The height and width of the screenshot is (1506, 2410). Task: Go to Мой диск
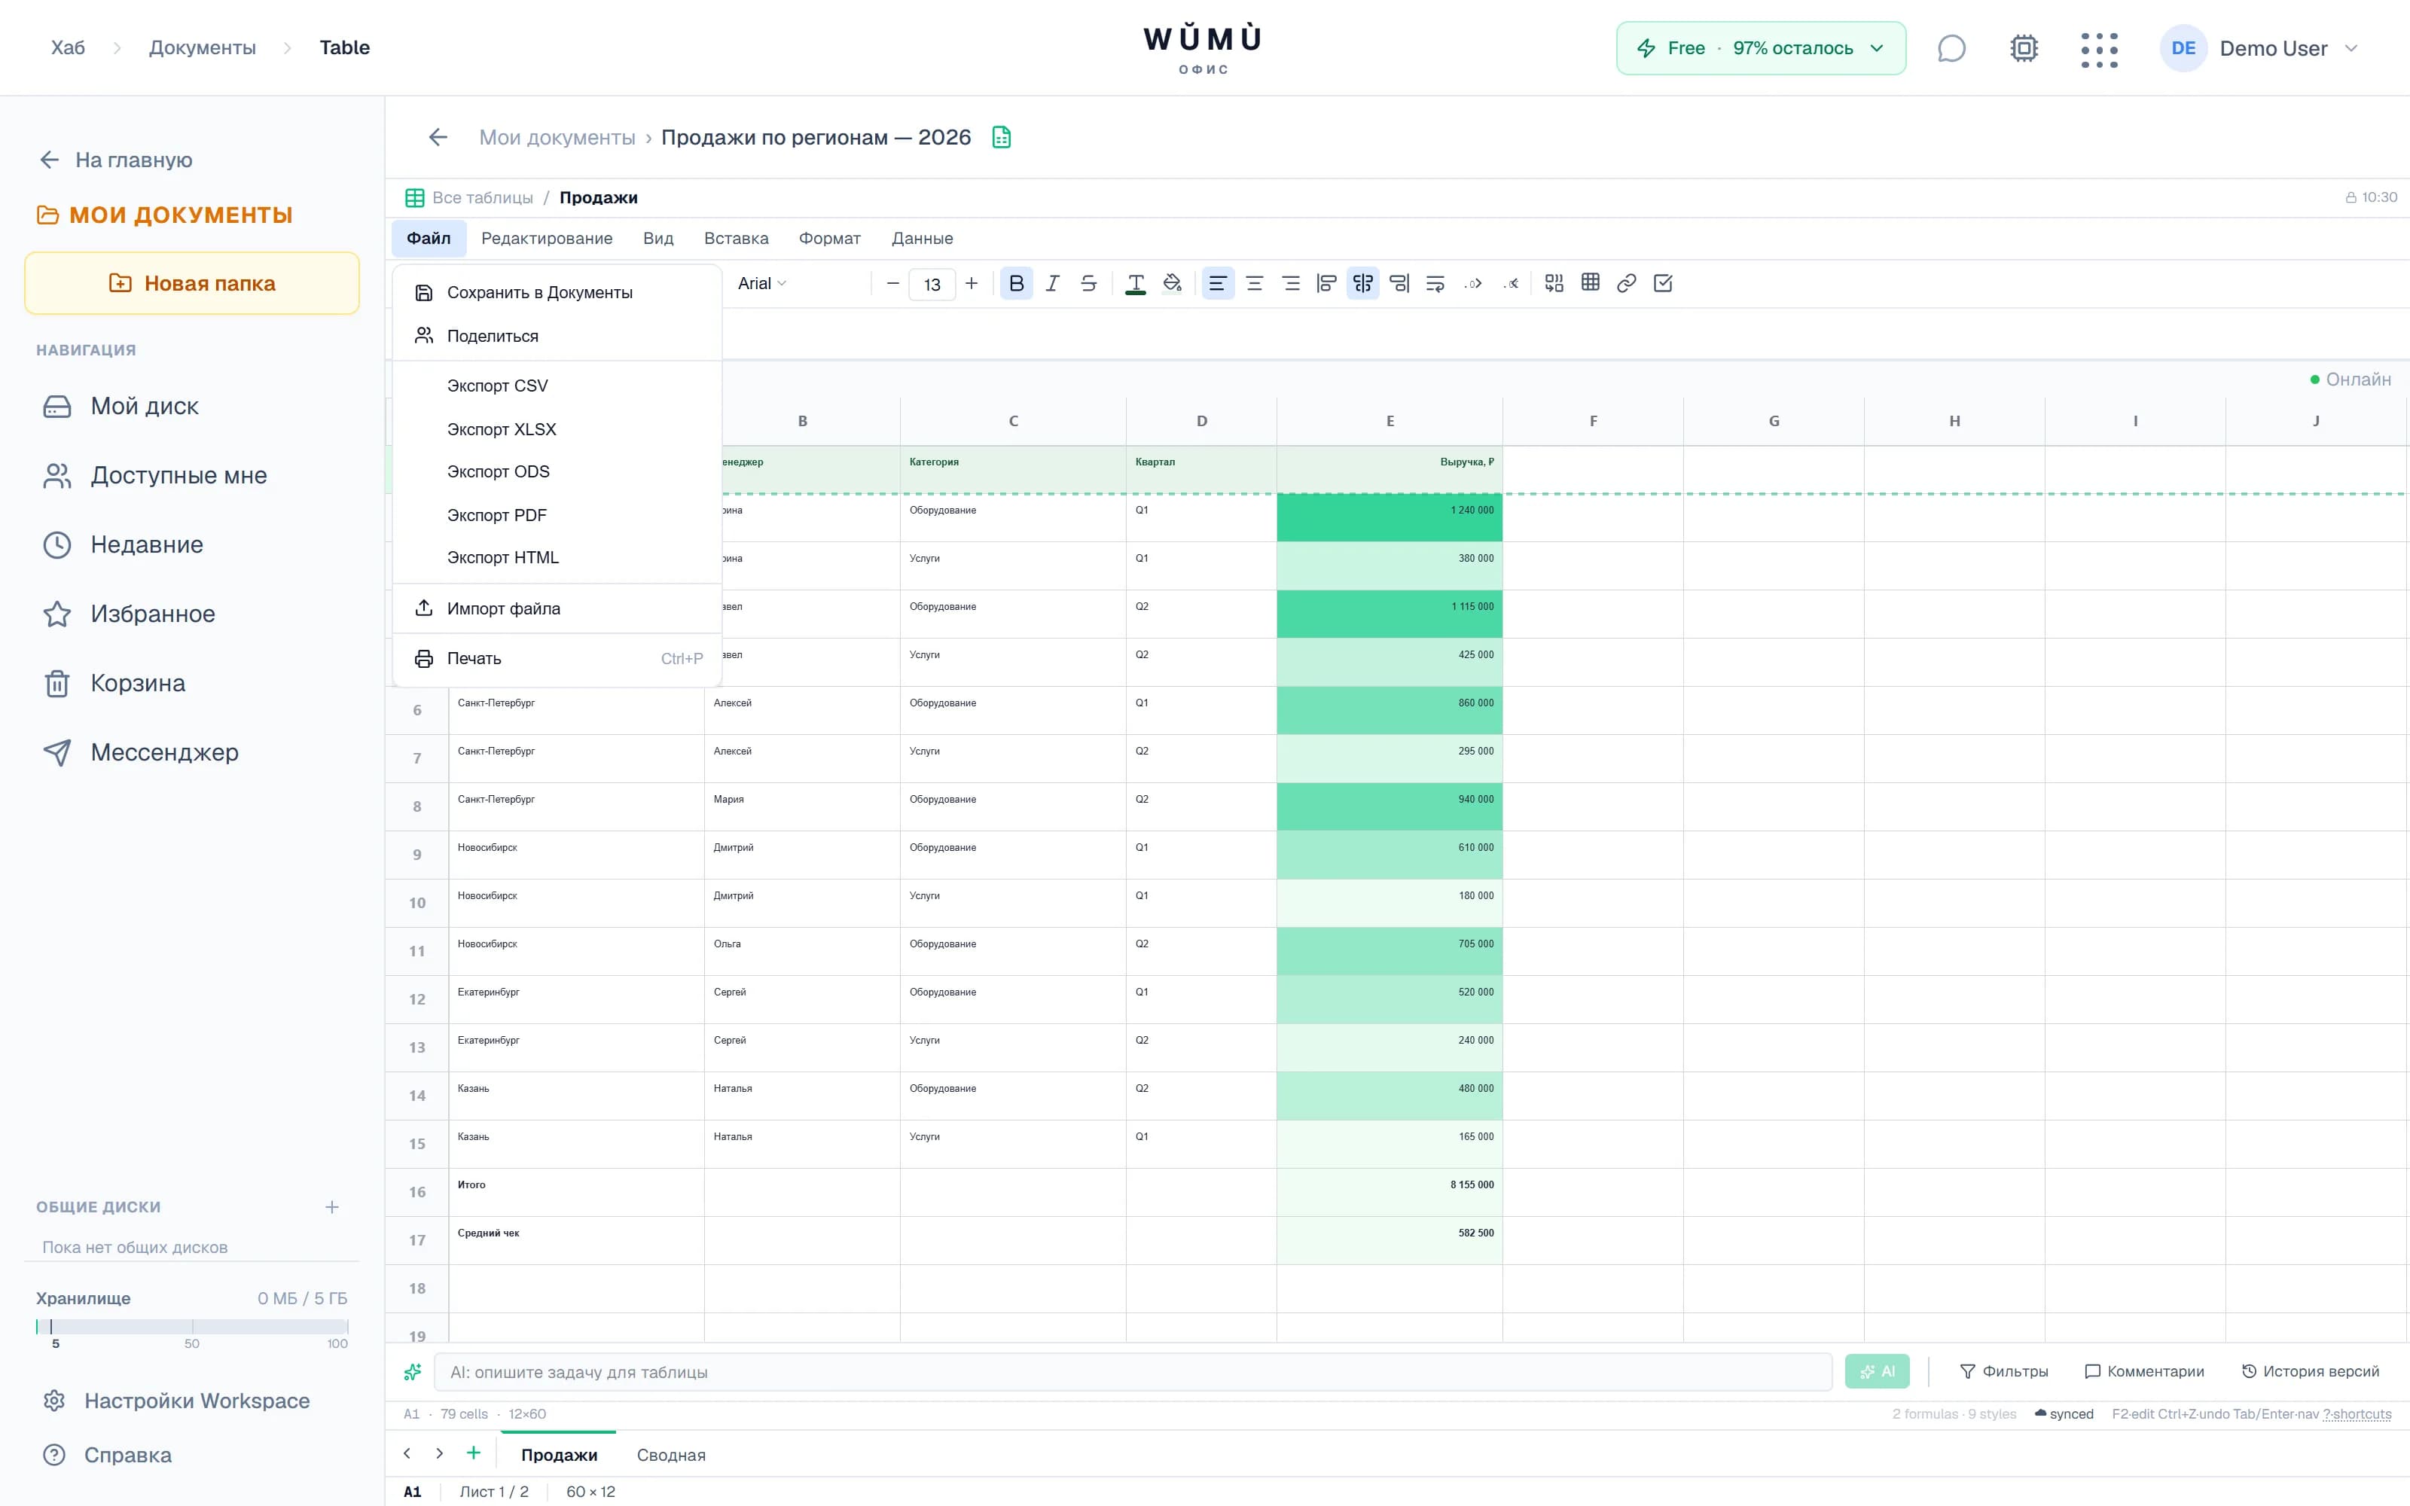point(191,407)
